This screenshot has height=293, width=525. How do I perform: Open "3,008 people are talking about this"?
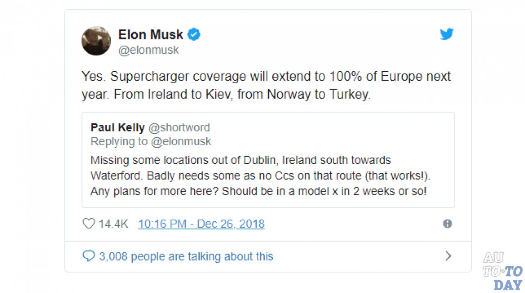(186, 256)
